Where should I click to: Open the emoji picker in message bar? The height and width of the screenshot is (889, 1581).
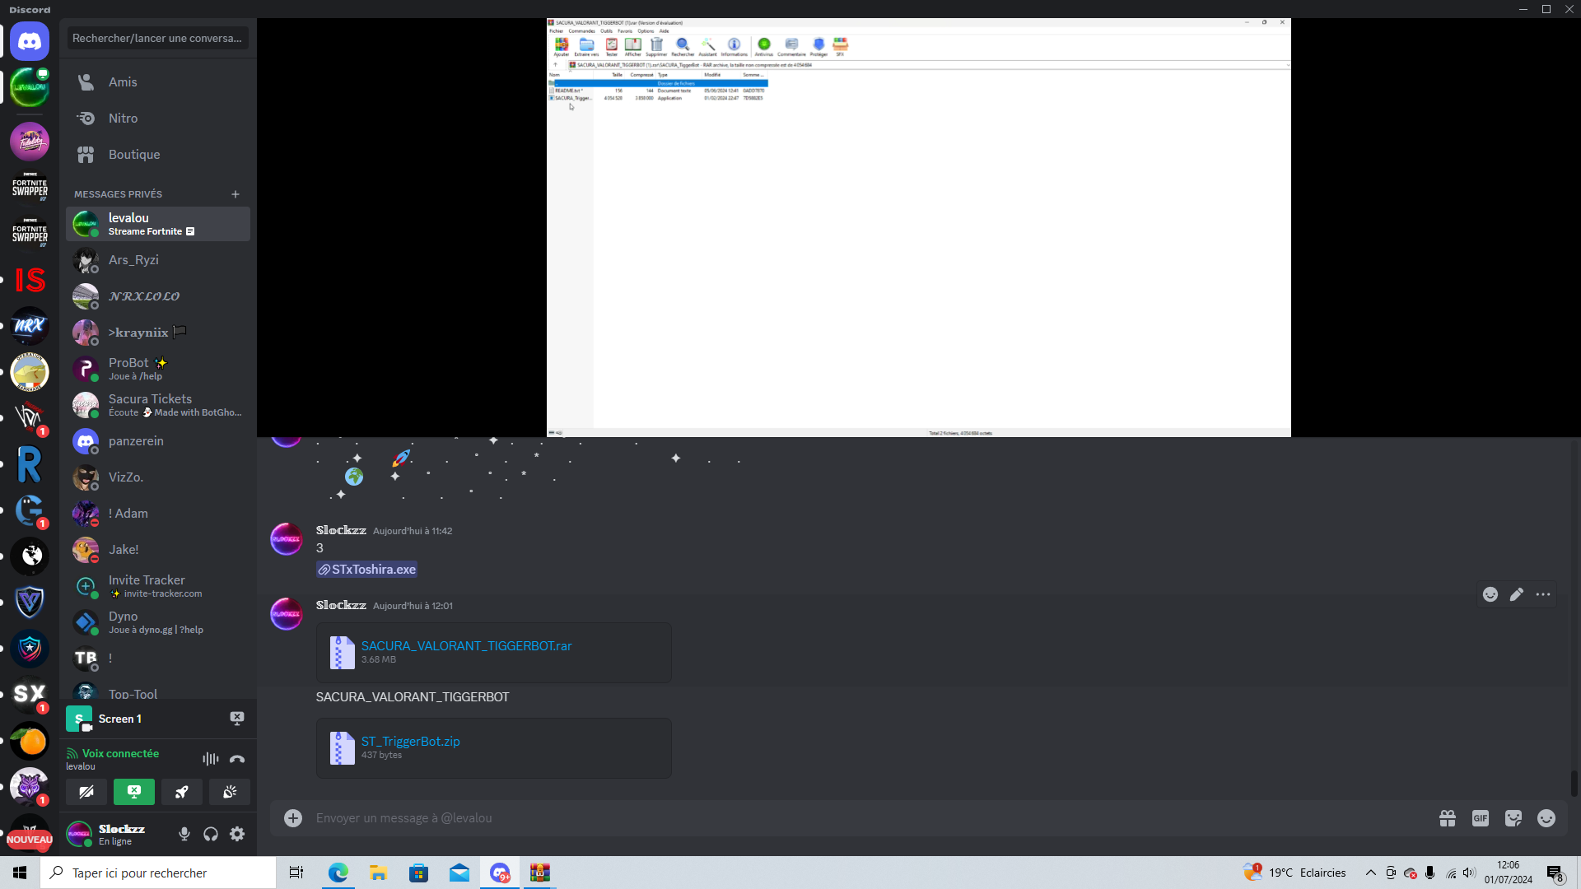(1546, 817)
